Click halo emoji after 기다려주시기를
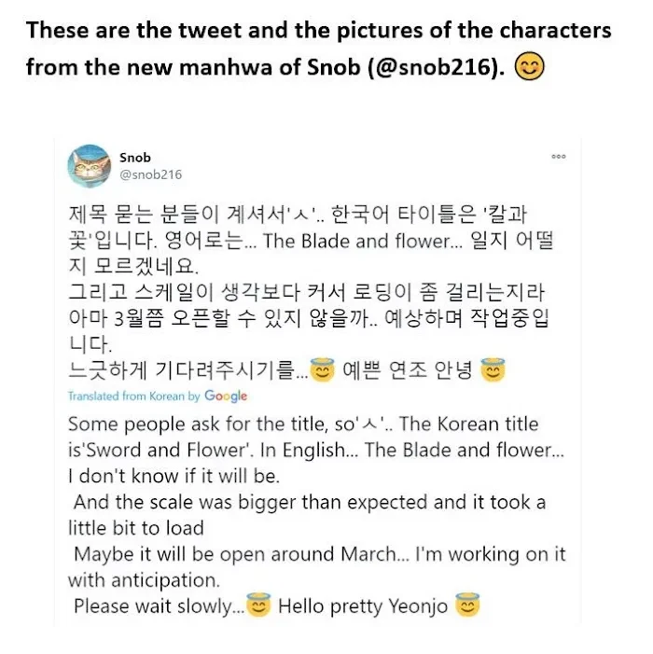This screenshot has height=654, width=653. tap(323, 369)
